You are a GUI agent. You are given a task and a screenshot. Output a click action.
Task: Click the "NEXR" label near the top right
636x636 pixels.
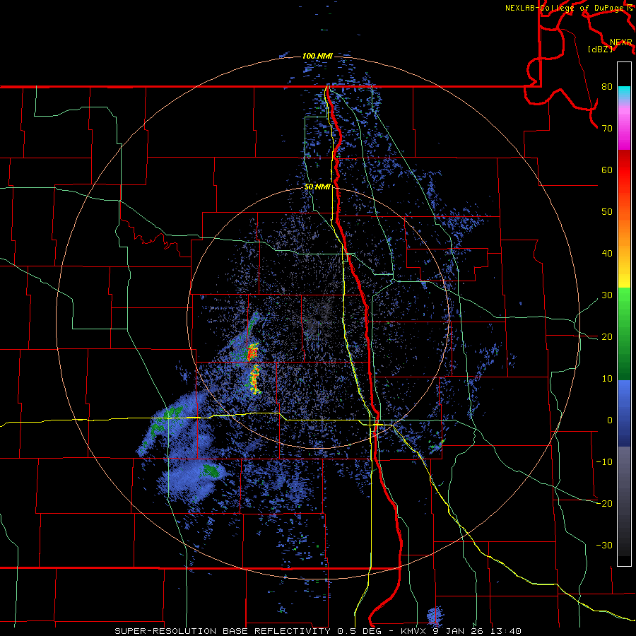[621, 42]
